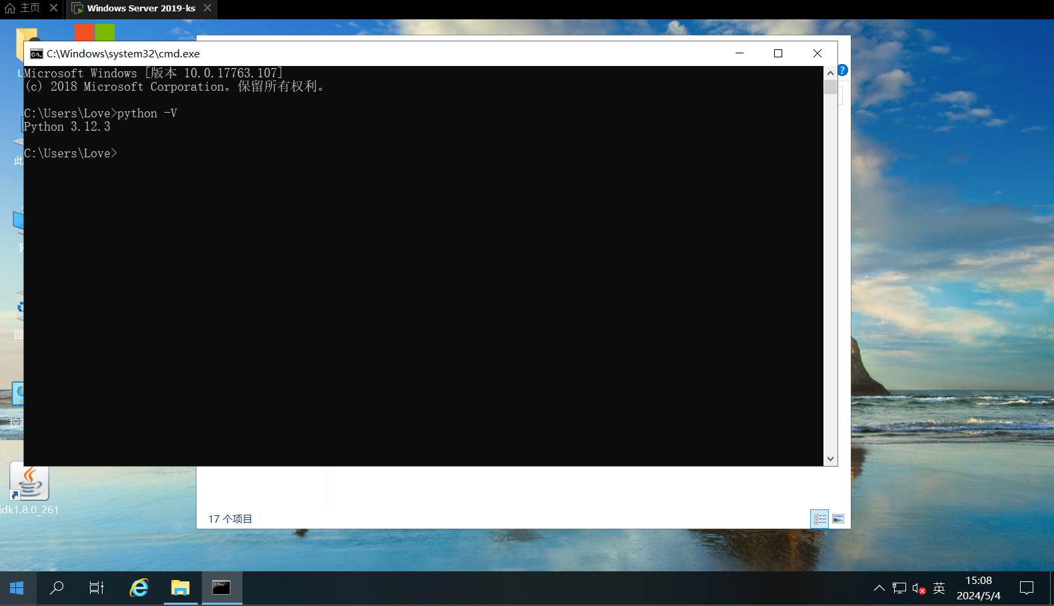Open the Windows Start menu
The height and width of the screenshot is (606, 1054).
(x=17, y=588)
